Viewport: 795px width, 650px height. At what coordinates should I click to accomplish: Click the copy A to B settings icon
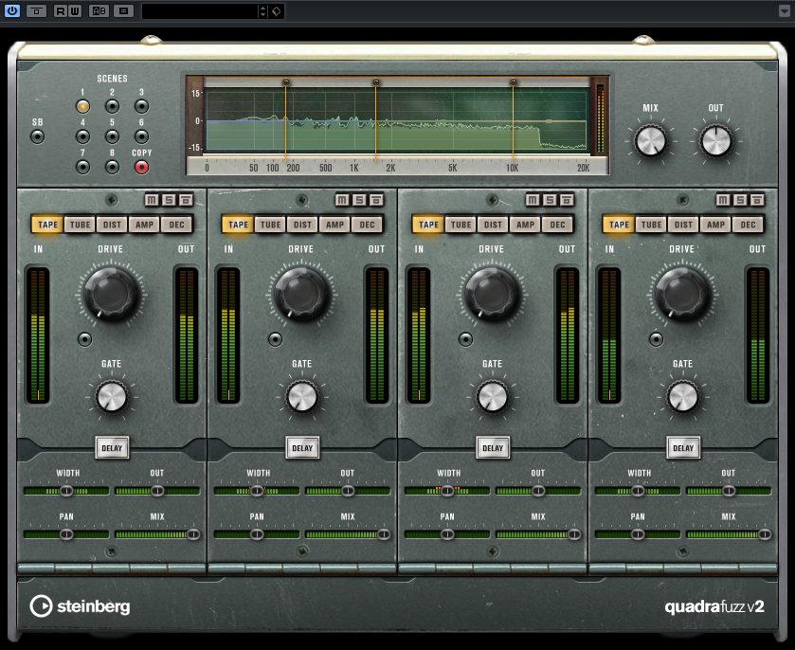point(123,10)
